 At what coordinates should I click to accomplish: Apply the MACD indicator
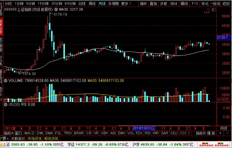29,133
